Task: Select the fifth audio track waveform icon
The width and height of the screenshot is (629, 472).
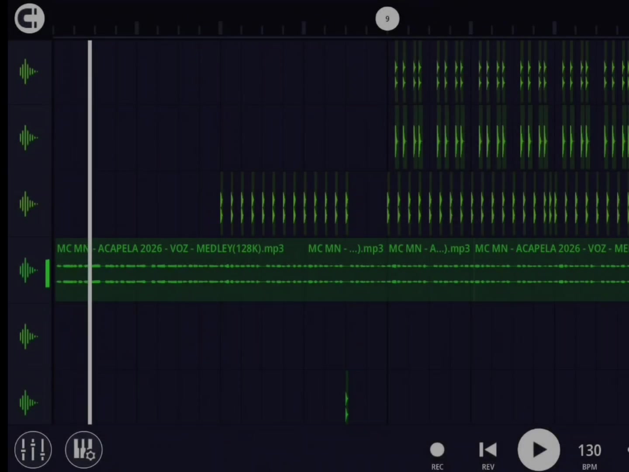Action: (29, 337)
